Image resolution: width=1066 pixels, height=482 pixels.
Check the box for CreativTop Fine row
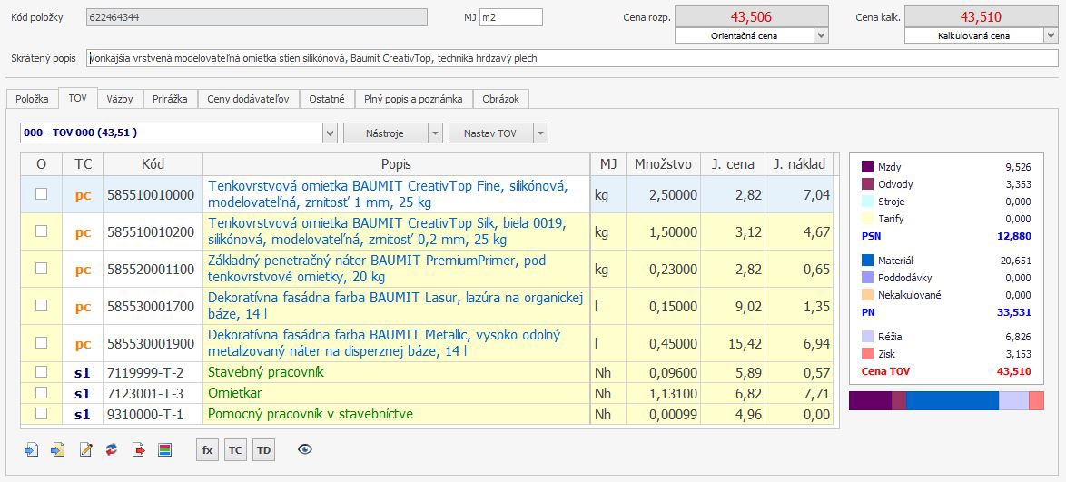(x=42, y=193)
